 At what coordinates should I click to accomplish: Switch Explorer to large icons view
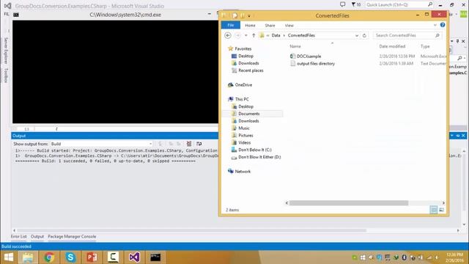tap(441, 210)
